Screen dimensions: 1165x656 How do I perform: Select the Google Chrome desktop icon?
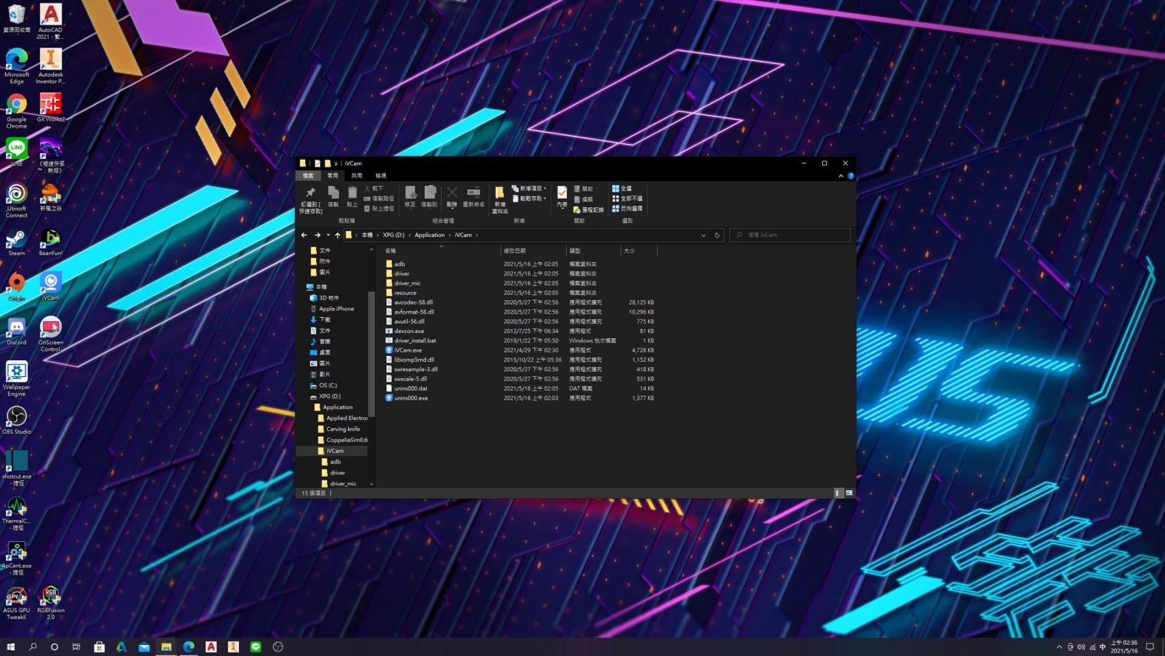(x=16, y=111)
